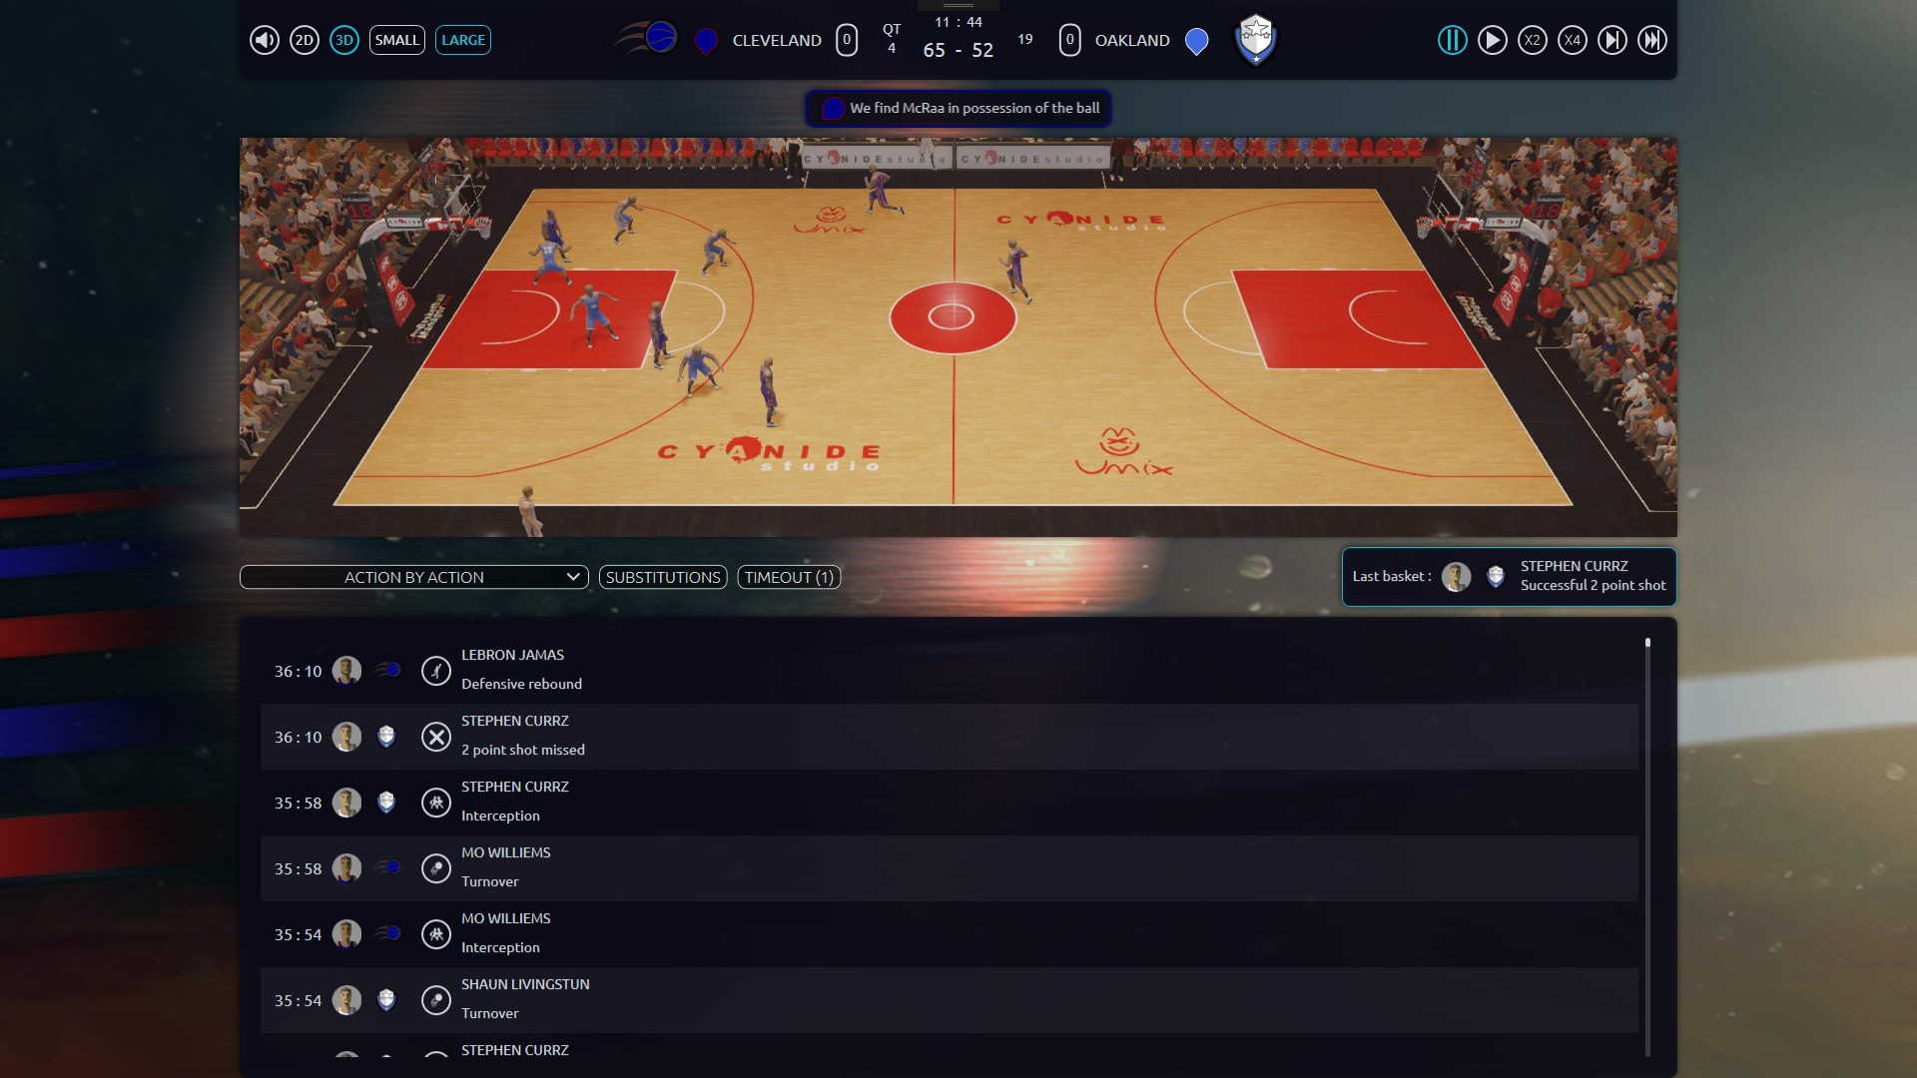The image size is (1917, 1078).
Task: Set court display size to LARGE
Action: (463, 40)
